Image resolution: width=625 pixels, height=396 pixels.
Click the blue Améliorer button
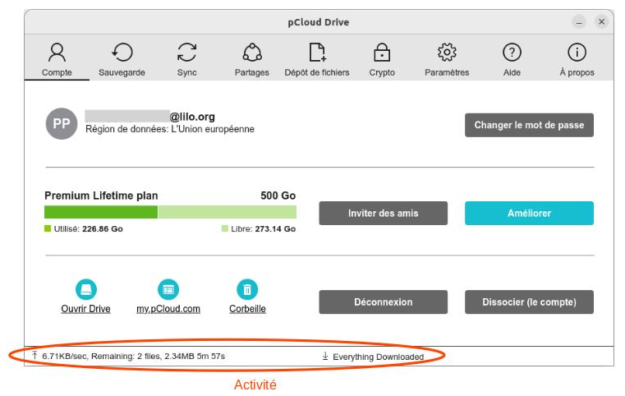[x=529, y=214]
